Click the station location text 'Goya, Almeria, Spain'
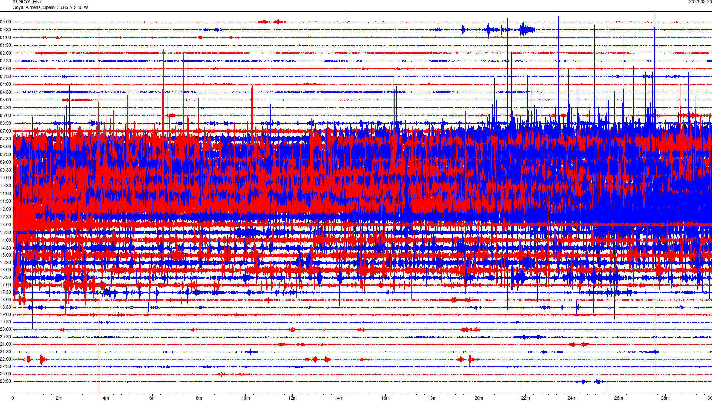The image size is (712, 401). 33,7
